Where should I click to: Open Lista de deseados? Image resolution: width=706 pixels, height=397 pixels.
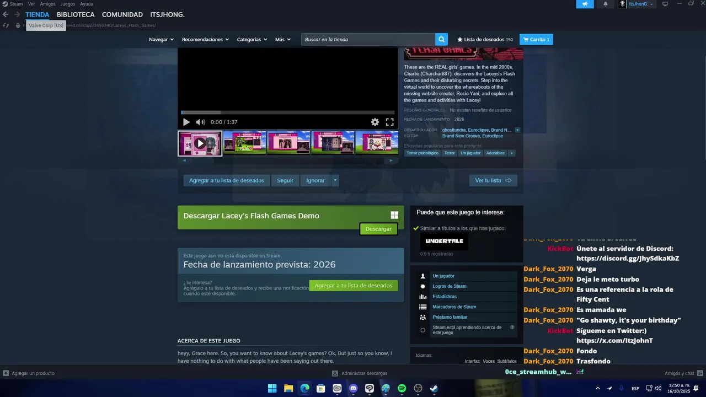coord(485,39)
